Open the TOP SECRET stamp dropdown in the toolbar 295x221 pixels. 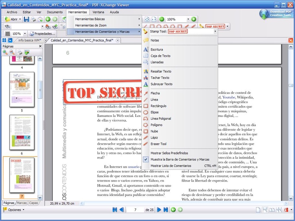pos(228,27)
